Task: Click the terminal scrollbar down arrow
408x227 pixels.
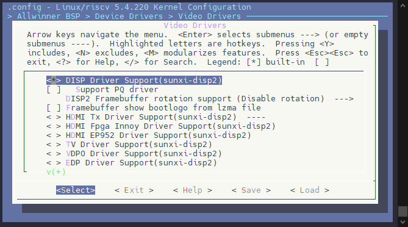Action: pyautogui.click(x=403, y=222)
